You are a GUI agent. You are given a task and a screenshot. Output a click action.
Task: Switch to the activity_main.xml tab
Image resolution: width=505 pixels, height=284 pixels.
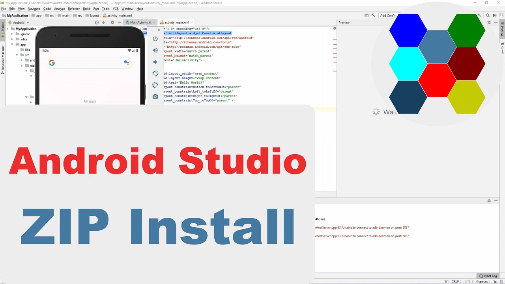coord(177,22)
